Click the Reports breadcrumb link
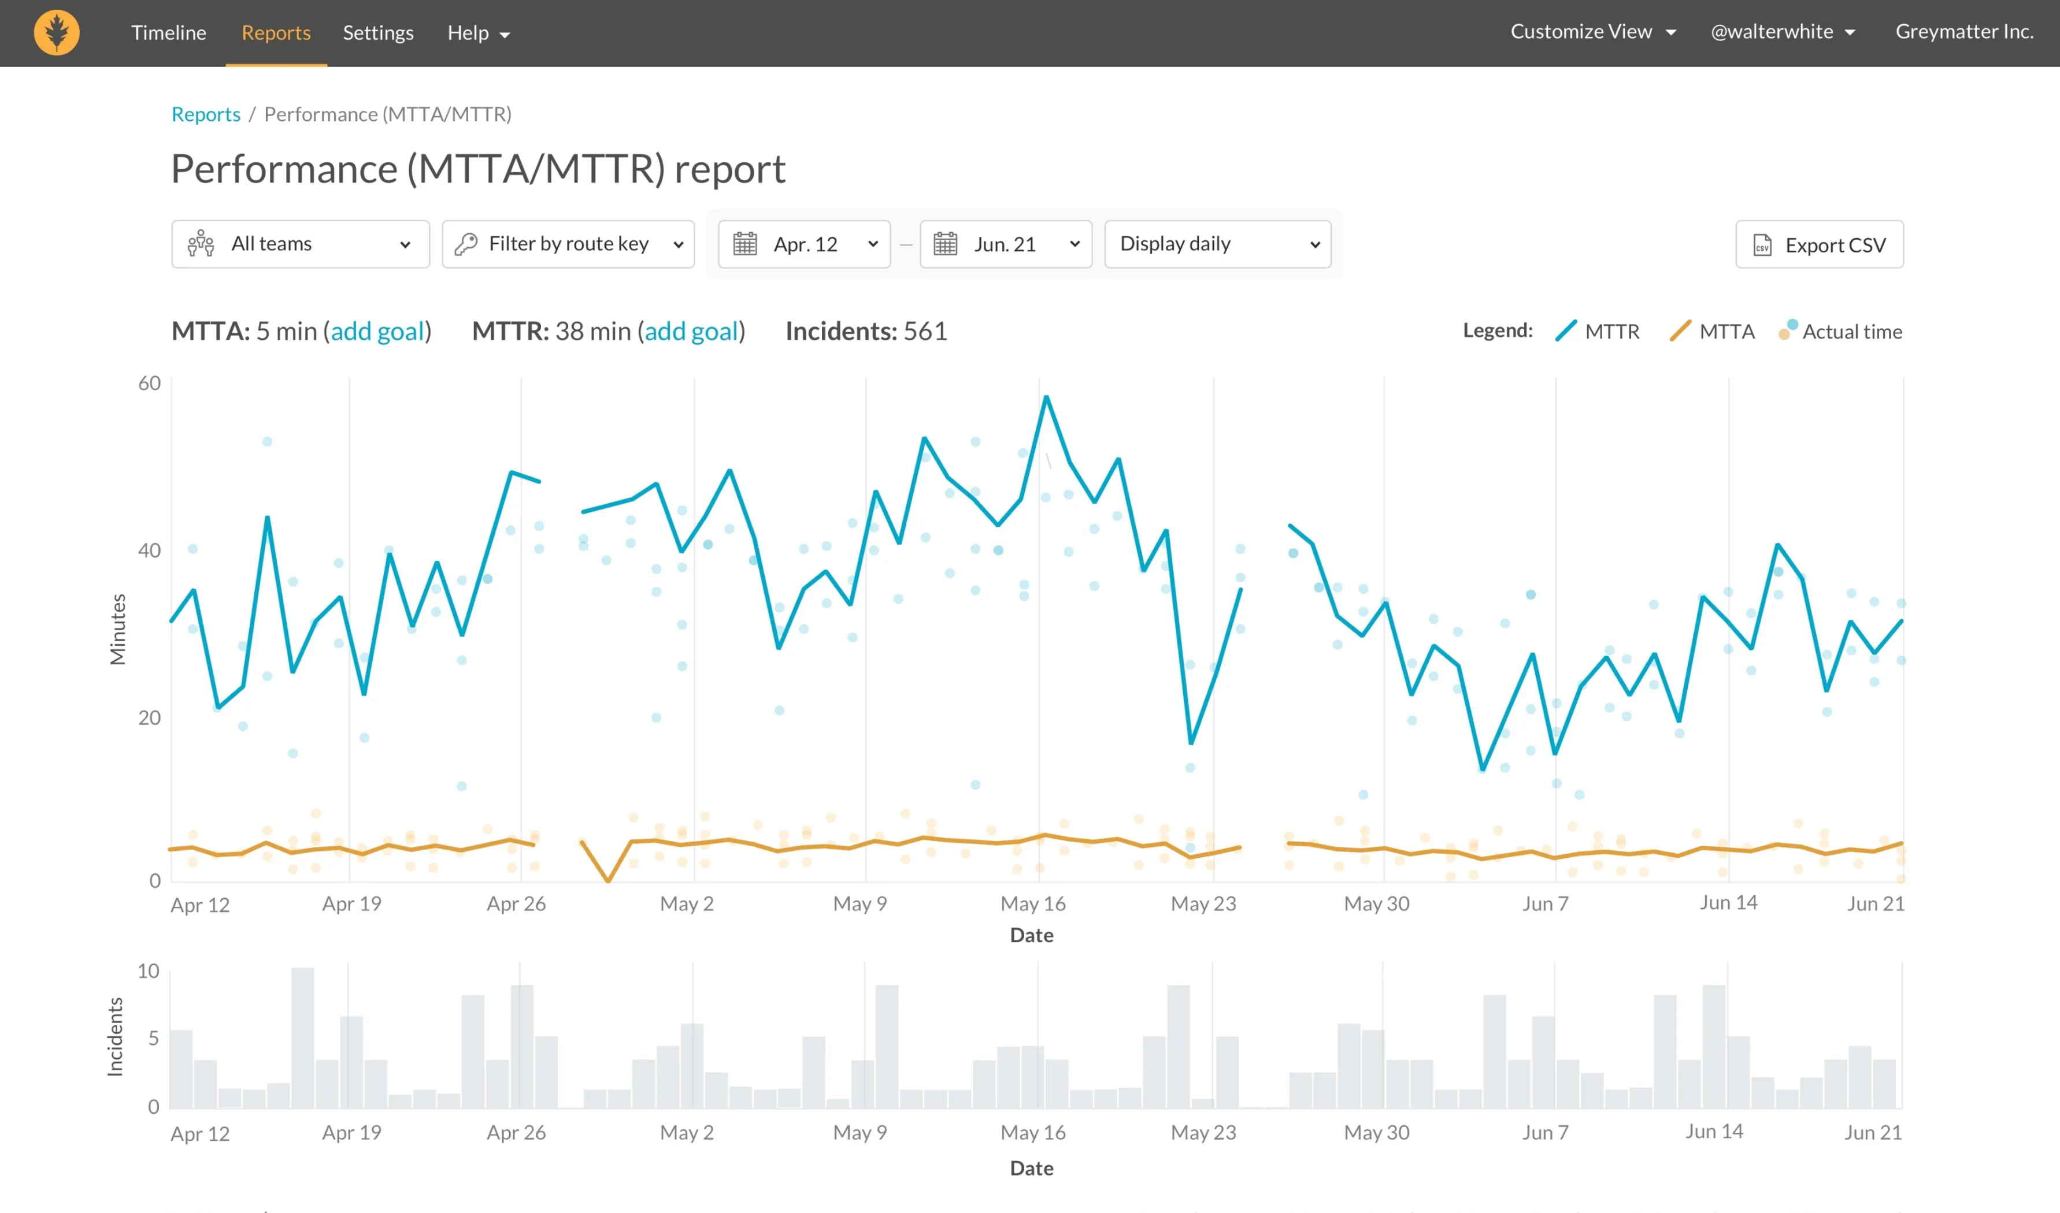Image resolution: width=2060 pixels, height=1213 pixels. [205, 114]
